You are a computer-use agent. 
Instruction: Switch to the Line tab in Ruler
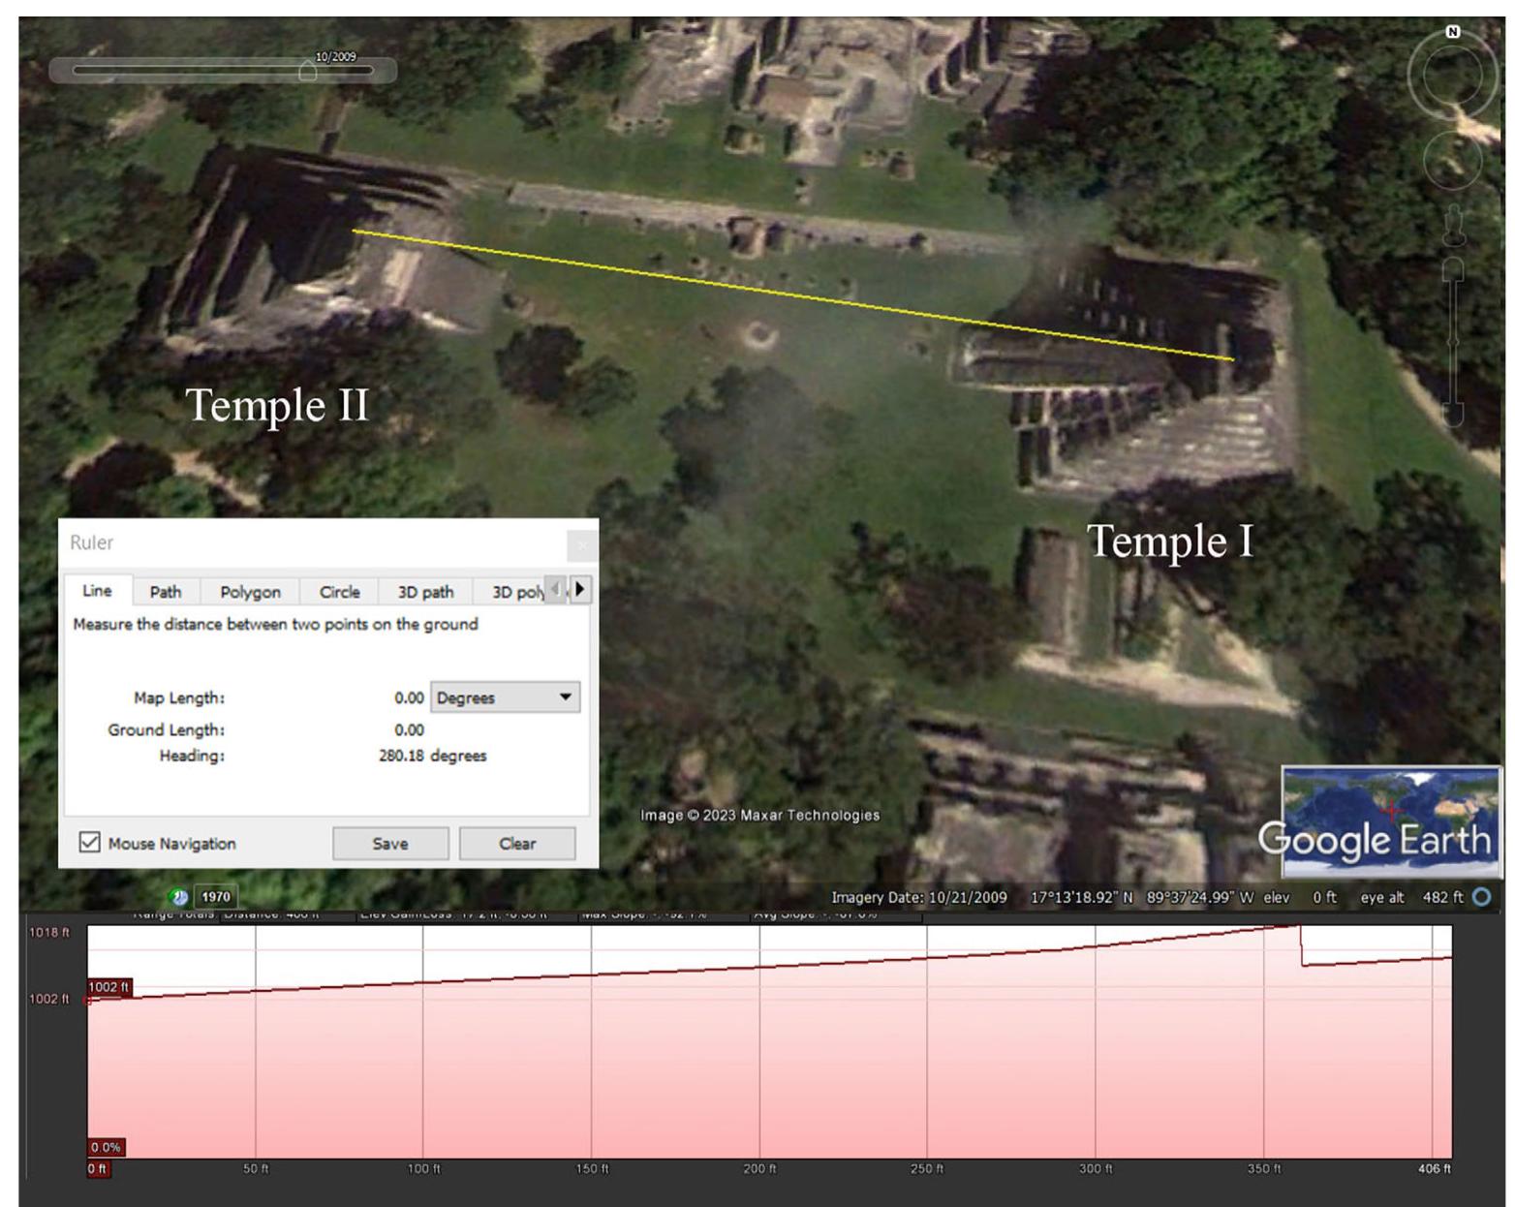tap(97, 591)
